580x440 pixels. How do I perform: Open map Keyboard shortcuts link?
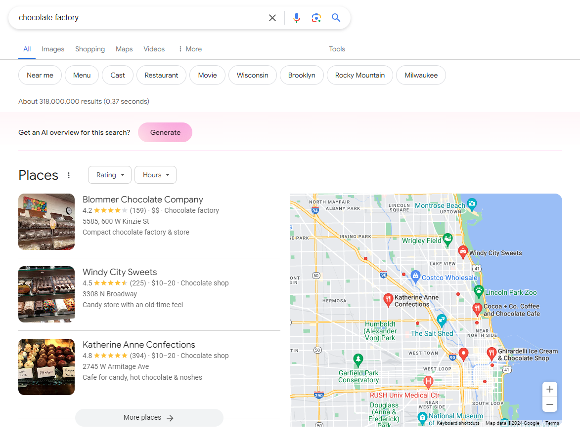[x=458, y=423]
